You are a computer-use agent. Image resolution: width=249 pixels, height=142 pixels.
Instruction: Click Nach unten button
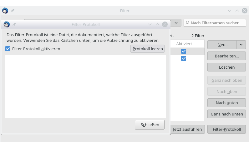226,103
